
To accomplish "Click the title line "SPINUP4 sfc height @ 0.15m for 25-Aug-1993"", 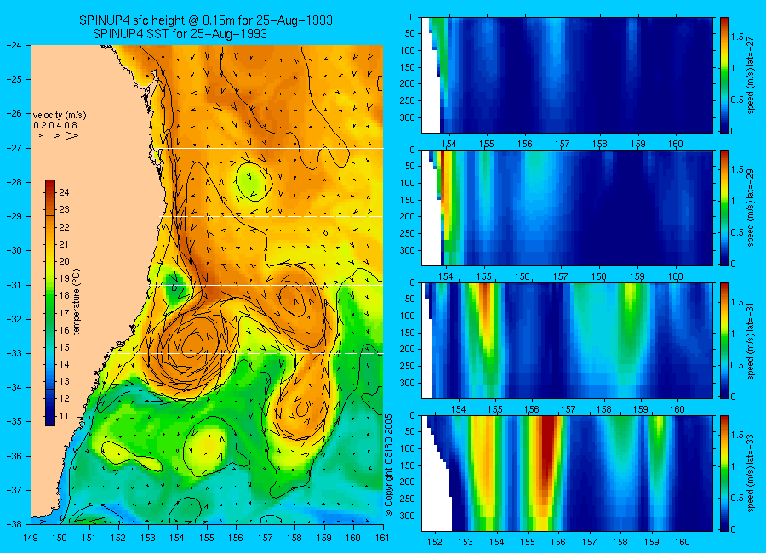I will (206, 20).
